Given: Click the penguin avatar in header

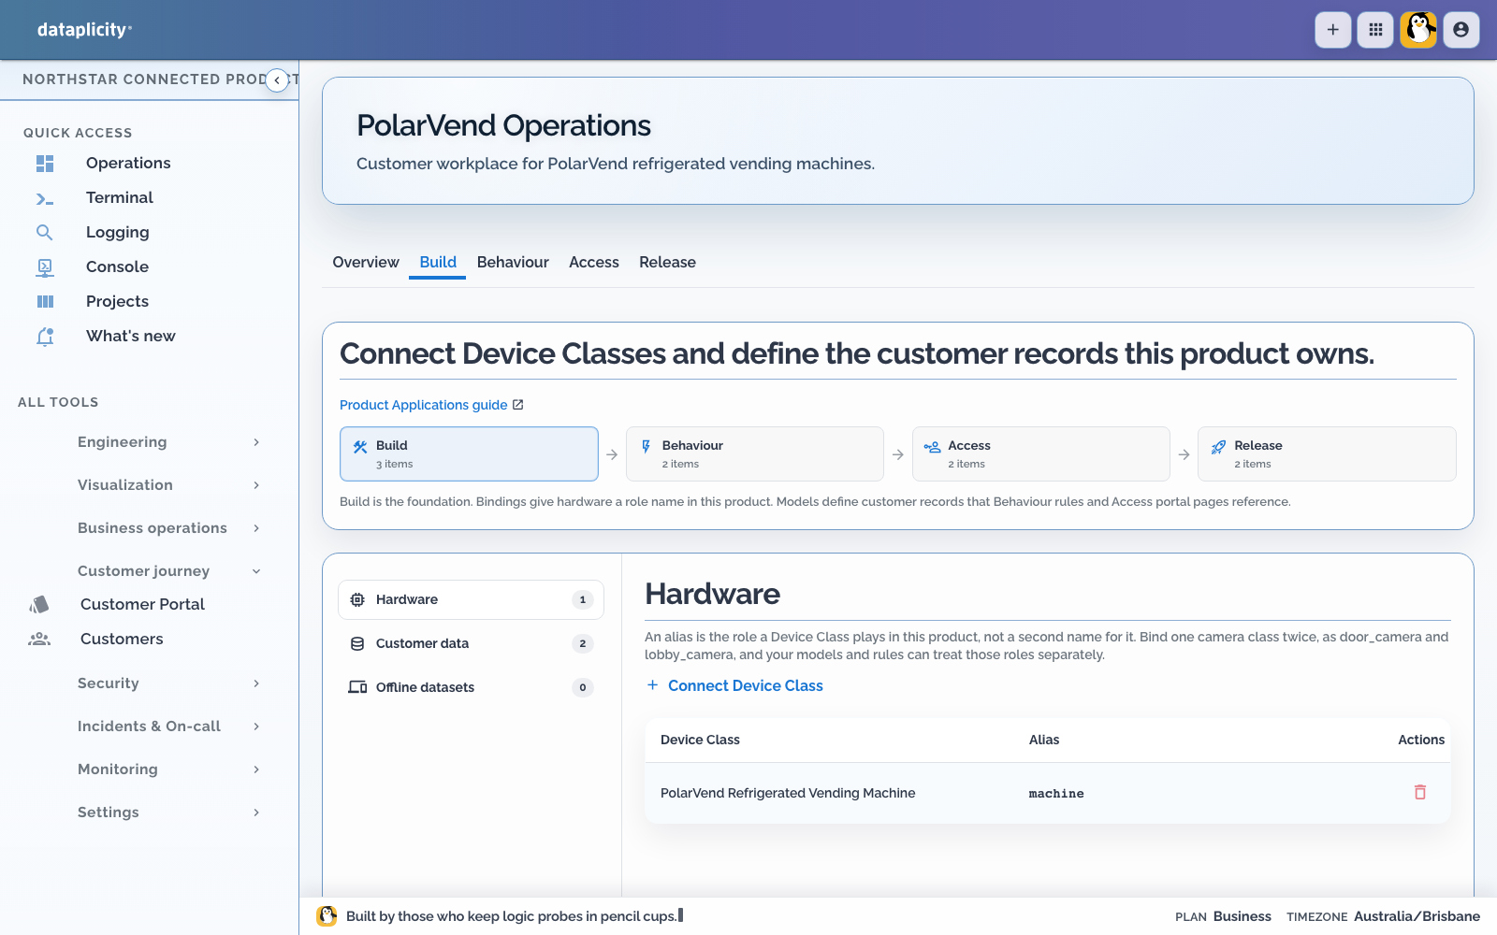Looking at the screenshot, I should pos(1418,30).
